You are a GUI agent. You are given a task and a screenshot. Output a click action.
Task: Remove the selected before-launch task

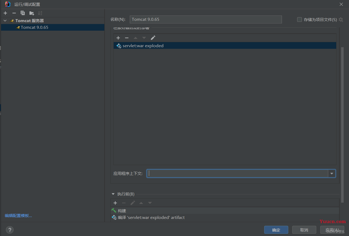124,203
